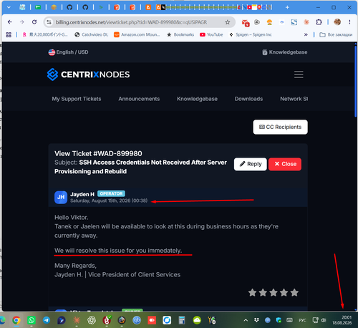
Task: Open the volume speaker icon in tray
Action: [x=324, y=320]
